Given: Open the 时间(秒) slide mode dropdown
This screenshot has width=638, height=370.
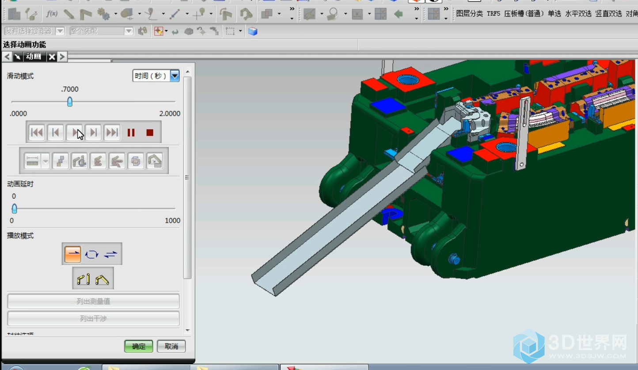Looking at the screenshot, I should (175, 76).
